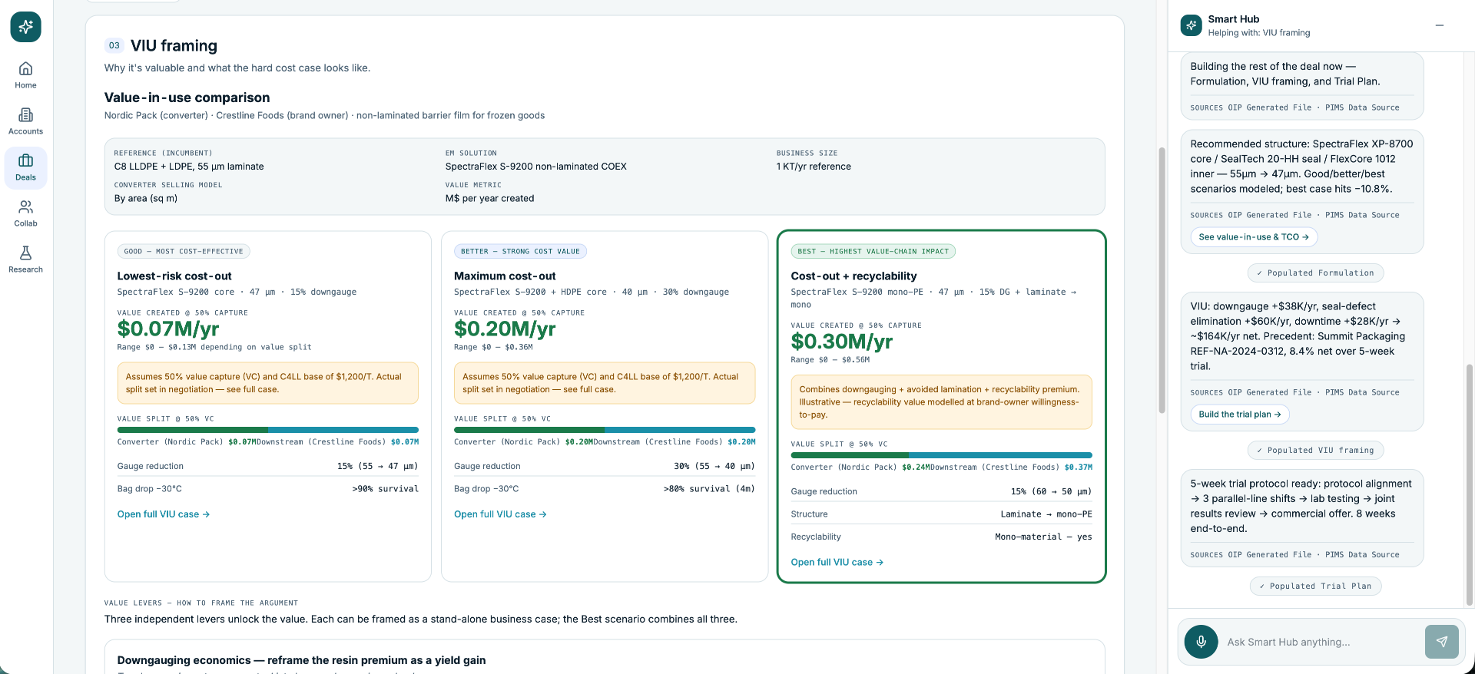Focus the Ask Smart Hub anything input
Image resolution: width=1475 pixels, height=674 pixels.
click(x=1321, y=642)
